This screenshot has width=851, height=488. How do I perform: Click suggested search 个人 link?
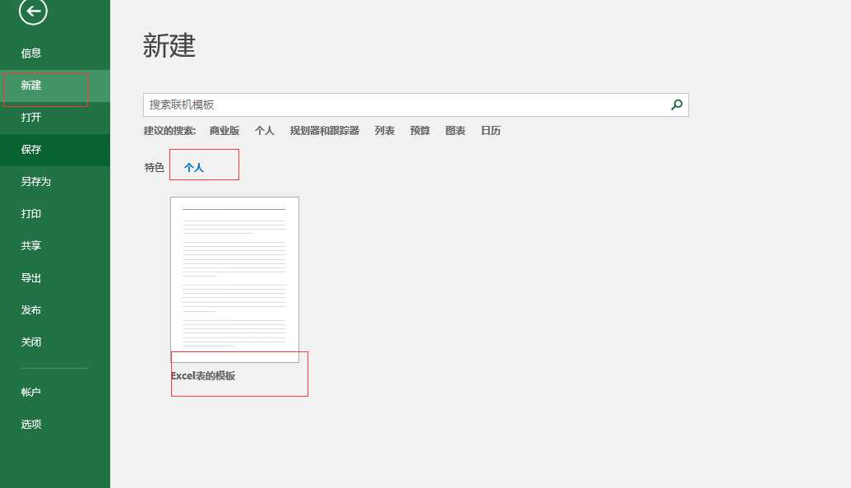point(264,130)
